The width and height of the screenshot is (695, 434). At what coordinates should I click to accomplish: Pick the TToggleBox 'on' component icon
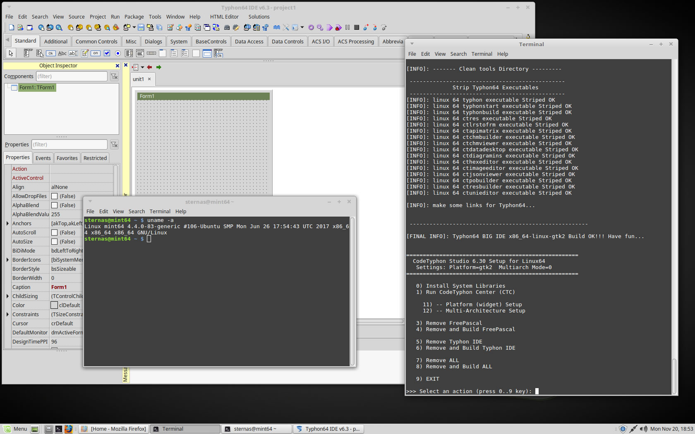(96, 53)
